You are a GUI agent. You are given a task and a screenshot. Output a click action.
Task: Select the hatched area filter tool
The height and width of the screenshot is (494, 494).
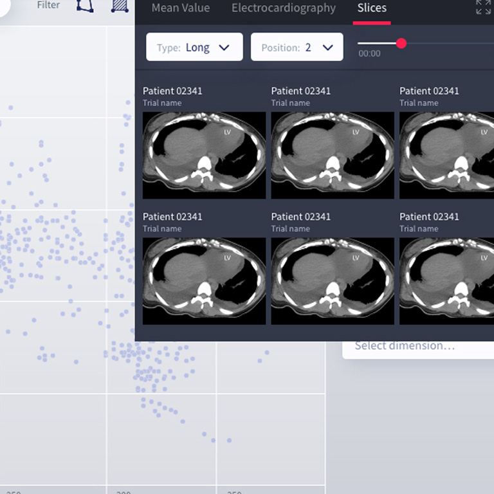pyautogui.click(x=119, y=6)
